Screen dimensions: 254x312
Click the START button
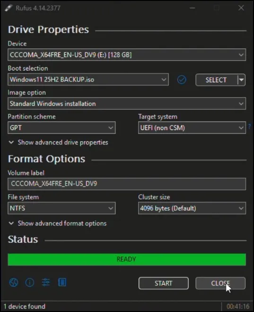164,283
